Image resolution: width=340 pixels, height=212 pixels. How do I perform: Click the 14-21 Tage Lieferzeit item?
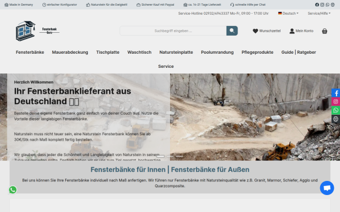point(202,5)
